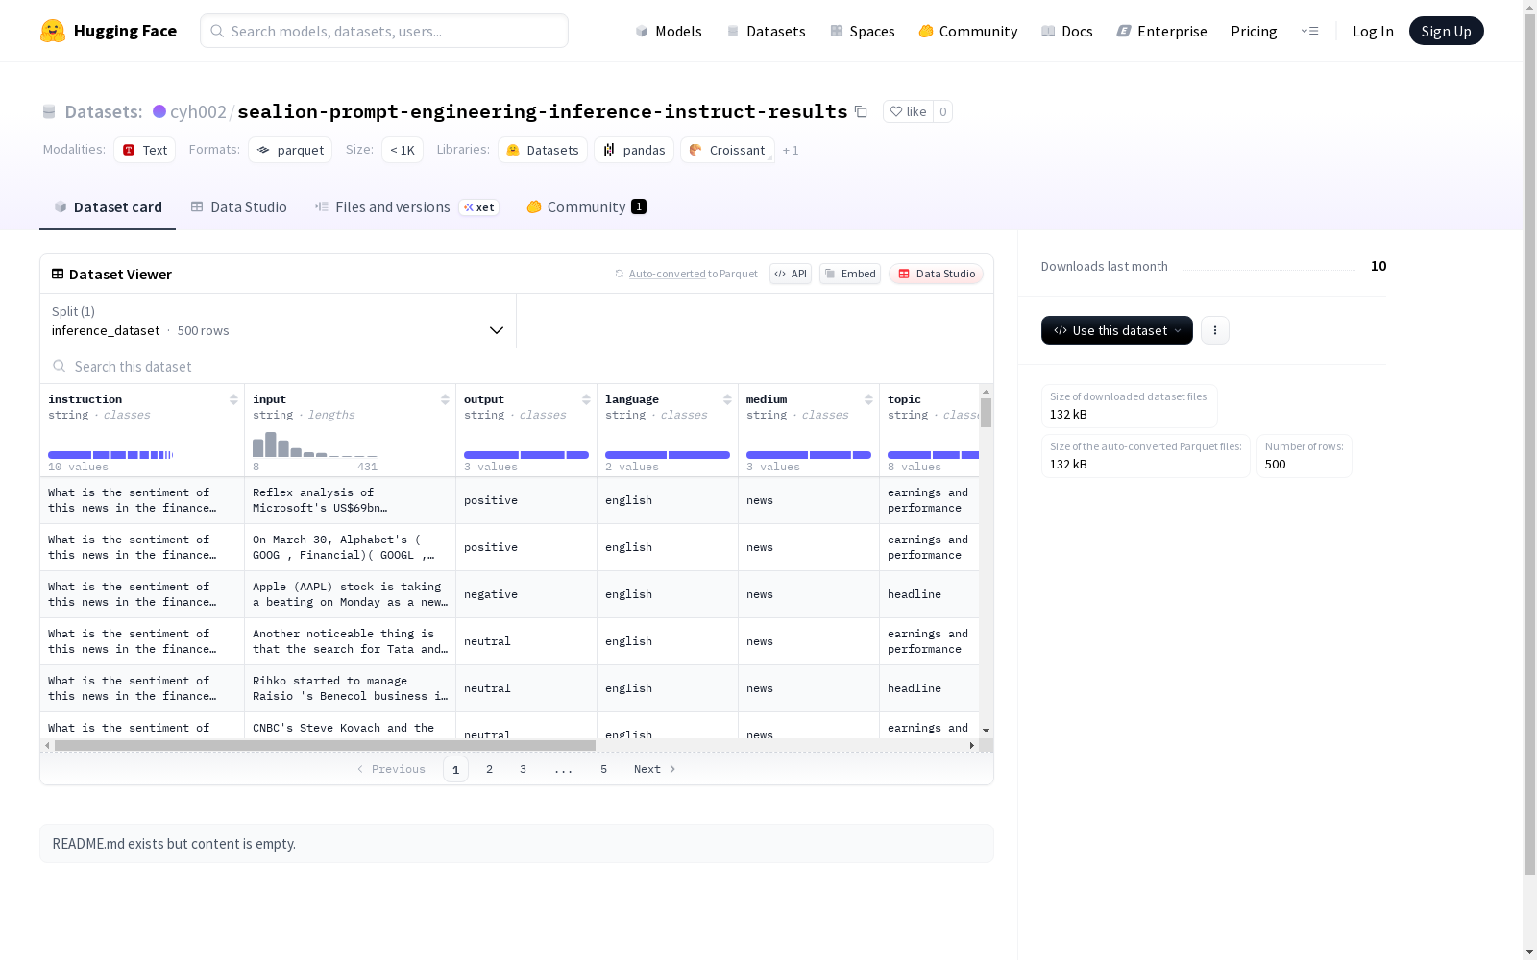Click the table horizontal scrollbar

pyautogui.click(x=325, y=745)
